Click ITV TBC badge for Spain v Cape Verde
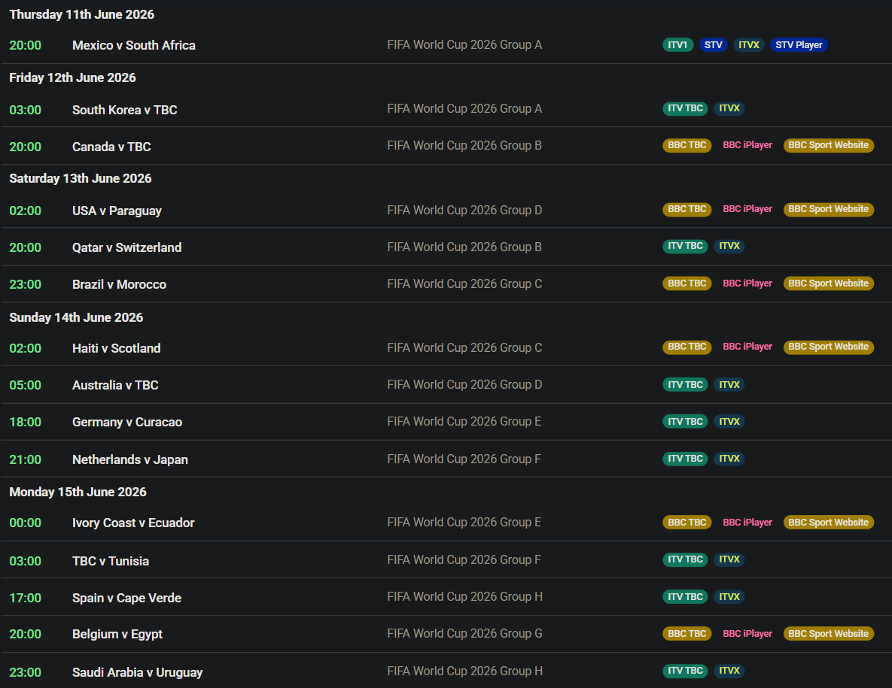 685,596
